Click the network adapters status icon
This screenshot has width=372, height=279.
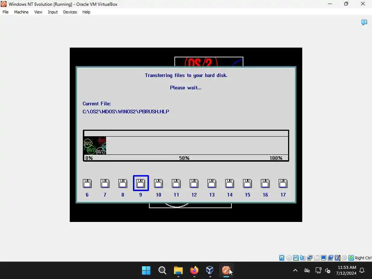point(310,258)
